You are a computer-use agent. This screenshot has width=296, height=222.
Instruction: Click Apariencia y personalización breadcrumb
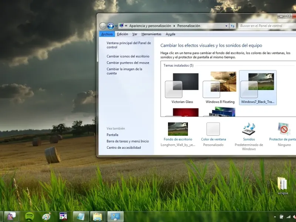point(150,26)
